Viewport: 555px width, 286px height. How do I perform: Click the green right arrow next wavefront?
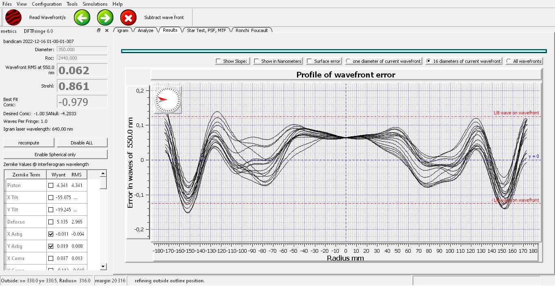click(105, 17)
